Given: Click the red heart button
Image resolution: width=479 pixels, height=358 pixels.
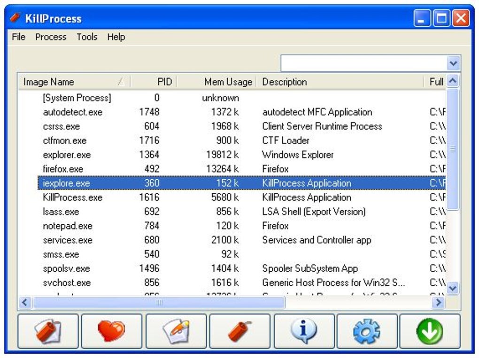Looking at the screenshot, I should point(112,331).
